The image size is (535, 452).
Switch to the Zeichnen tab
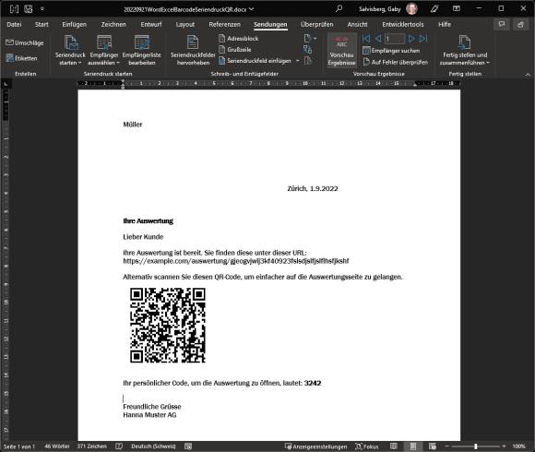[x=113, y=24]
